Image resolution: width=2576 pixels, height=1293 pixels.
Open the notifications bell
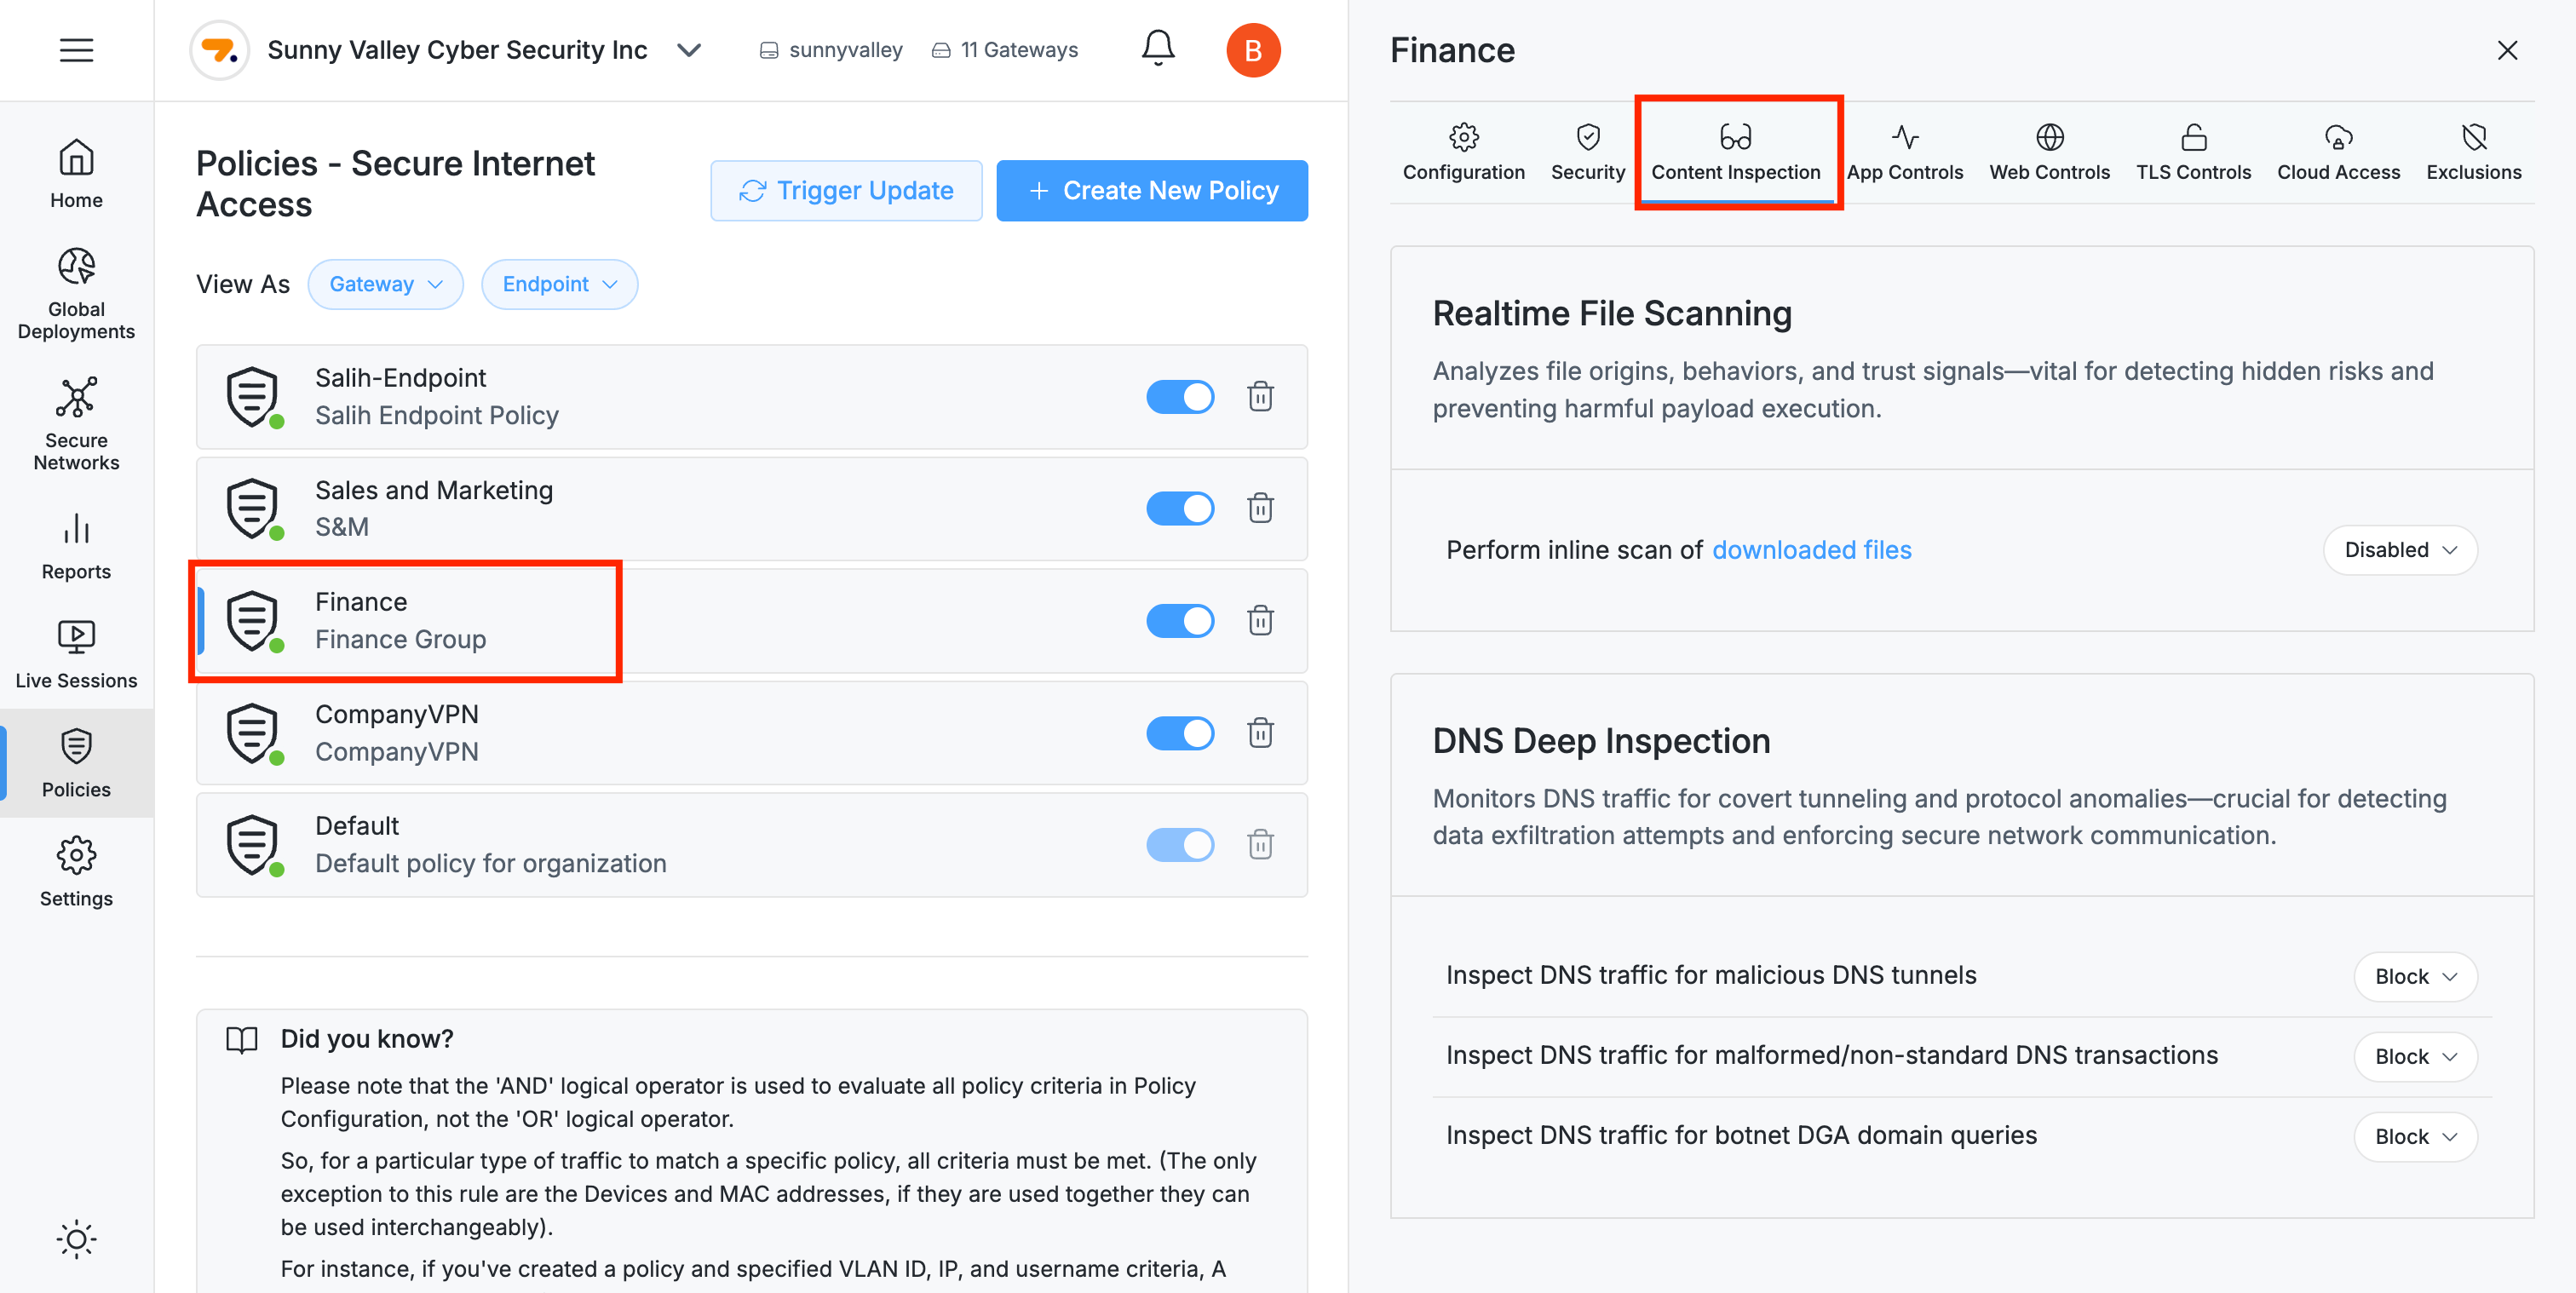coord(1157,47)
